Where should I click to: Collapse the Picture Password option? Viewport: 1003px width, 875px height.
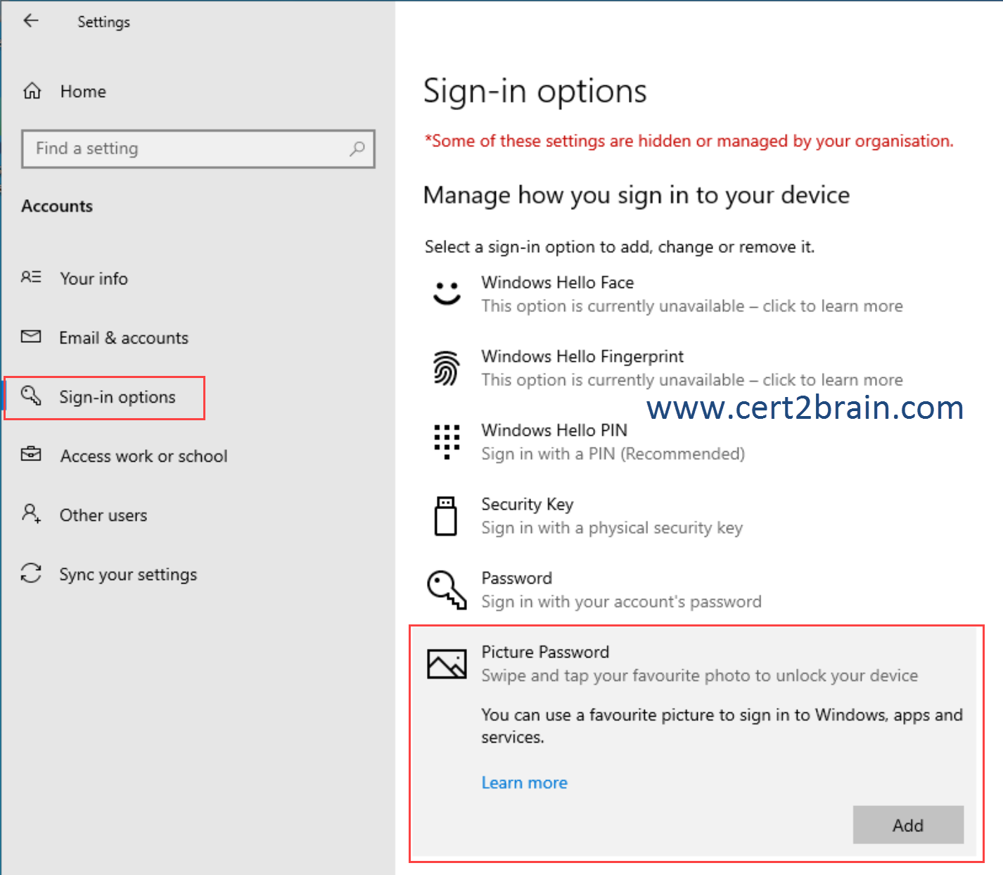pos(696,664)
